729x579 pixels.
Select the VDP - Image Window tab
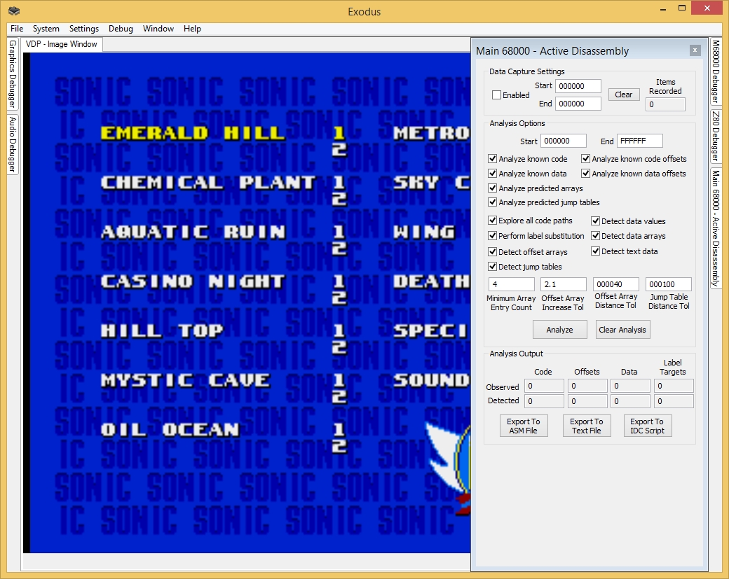coord(62,44)
